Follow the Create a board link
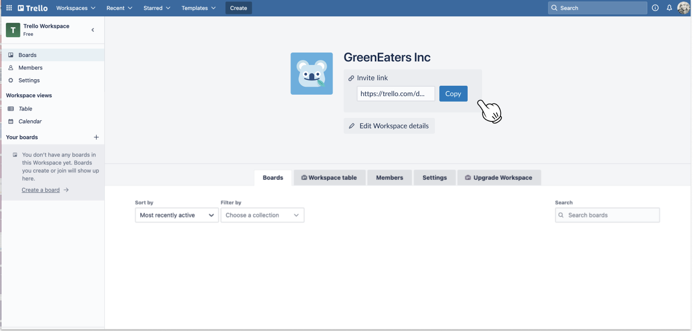Screen dimensions: 693x331 tap(41, 190)
